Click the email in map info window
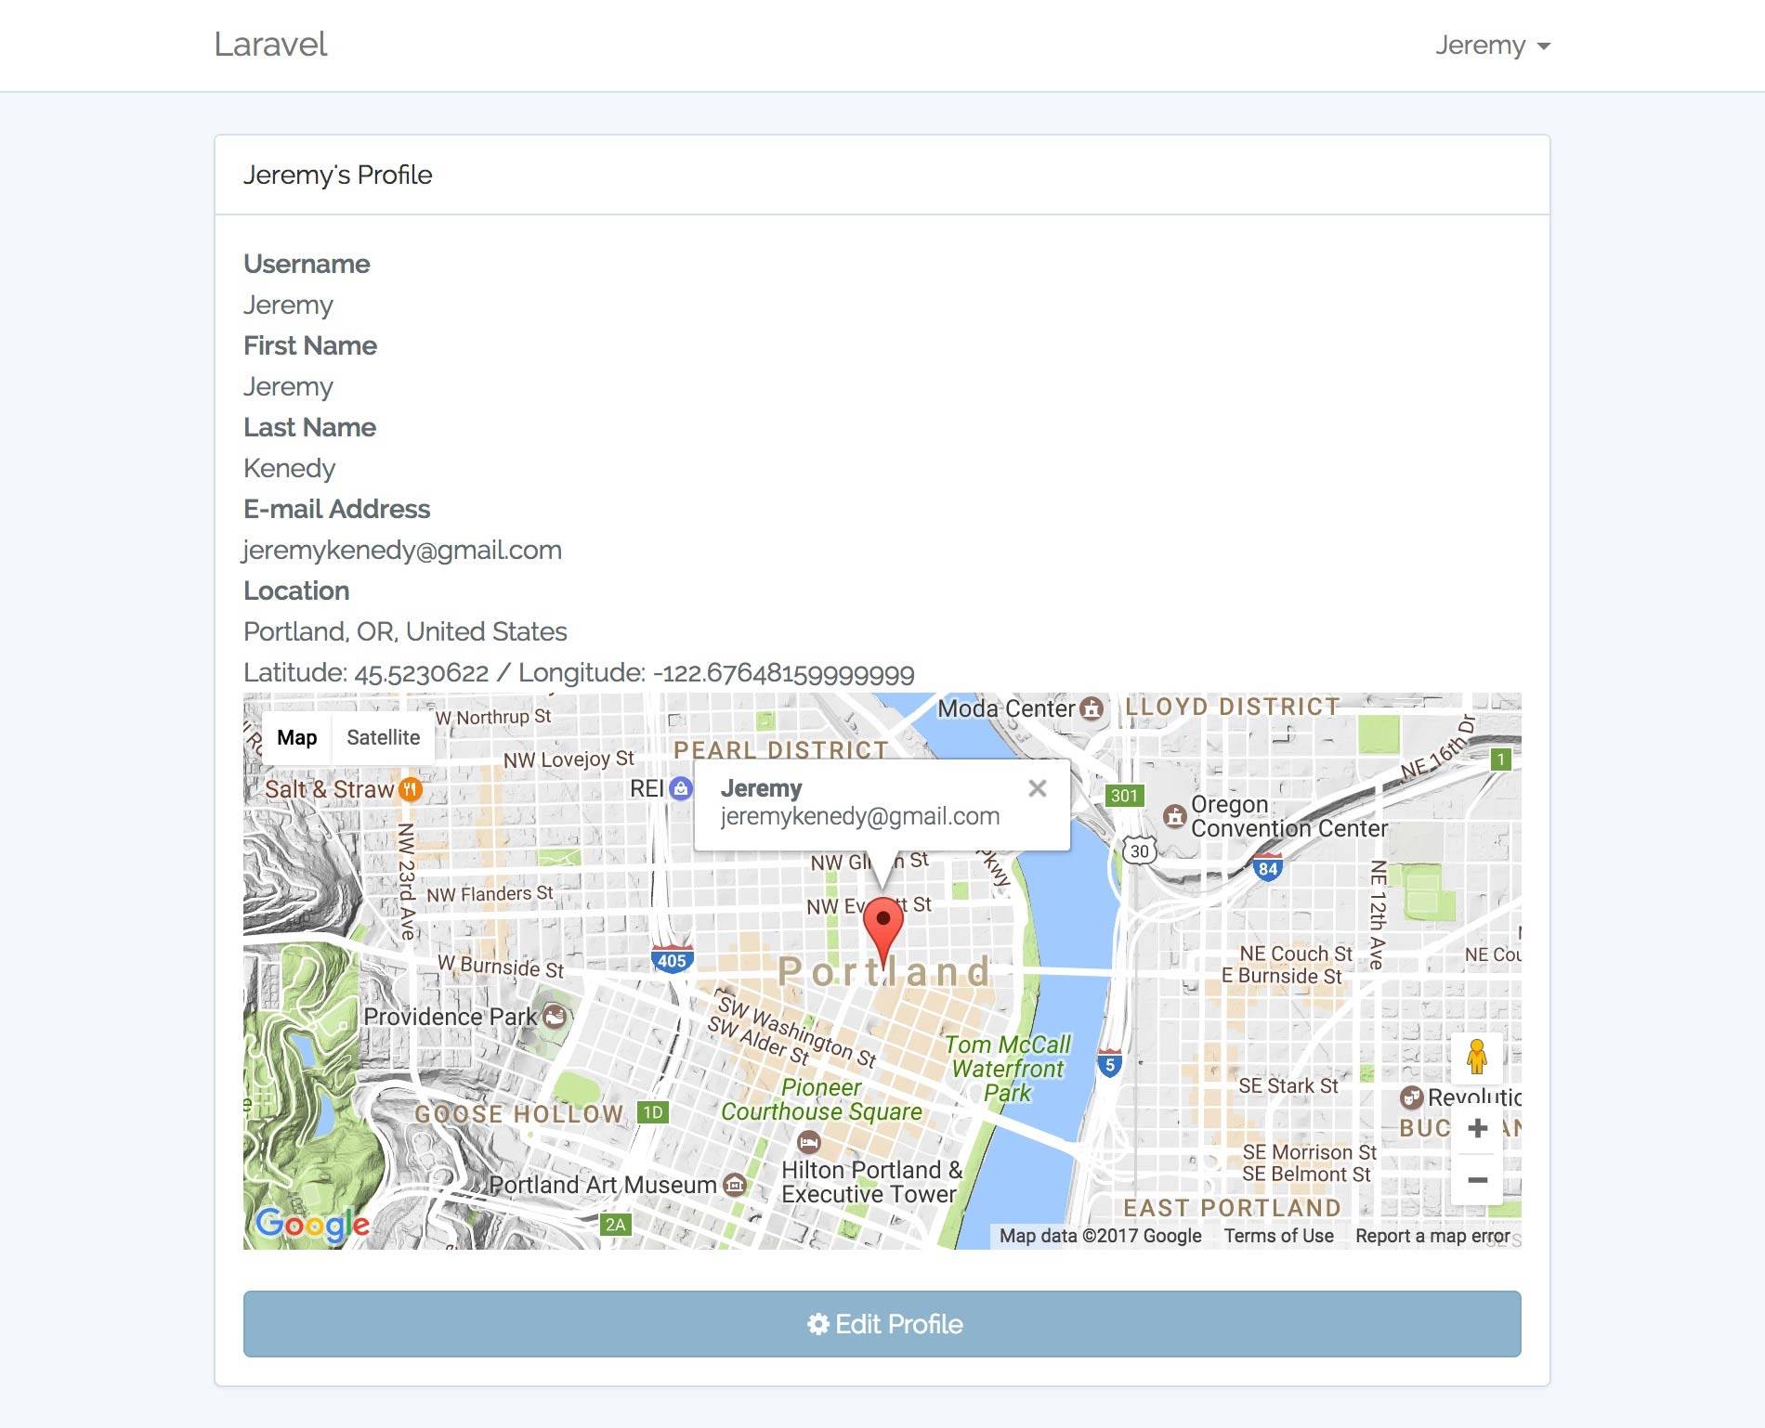Screen dimensions: 1765x1428 860,816
